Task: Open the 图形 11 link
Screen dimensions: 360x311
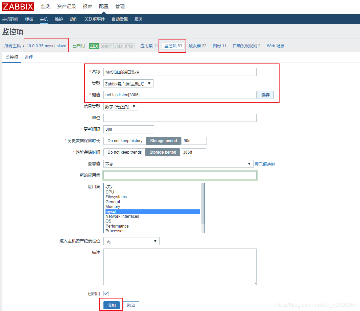Action: pos(219,46)
